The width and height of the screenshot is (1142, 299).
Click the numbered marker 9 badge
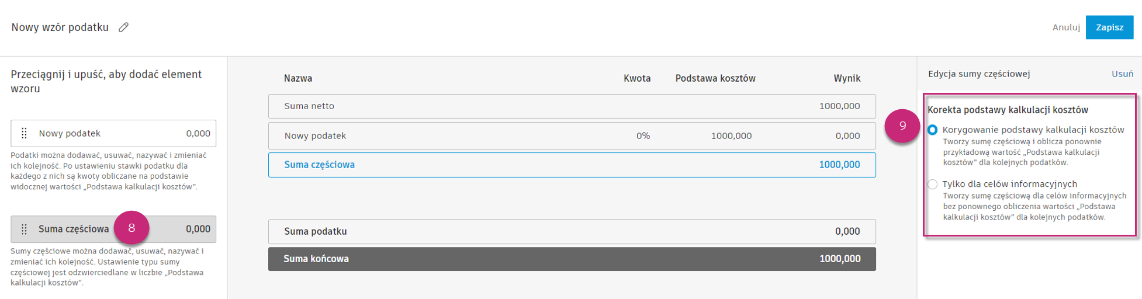click(902, 126)
